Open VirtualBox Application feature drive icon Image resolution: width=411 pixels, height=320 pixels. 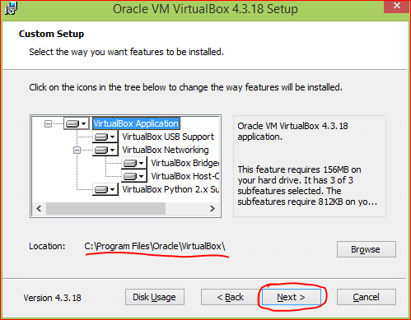[x=77, y=123]
